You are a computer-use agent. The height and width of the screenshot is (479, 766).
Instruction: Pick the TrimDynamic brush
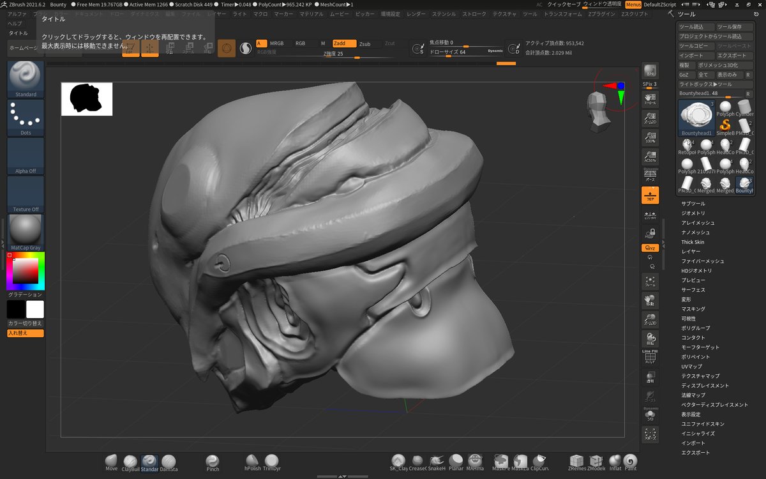click(x=272, y=464)
